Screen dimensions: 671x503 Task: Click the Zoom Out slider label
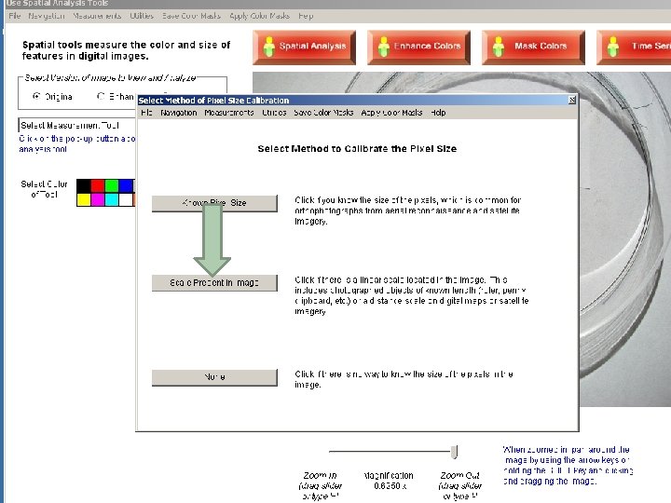coord(460,486)
